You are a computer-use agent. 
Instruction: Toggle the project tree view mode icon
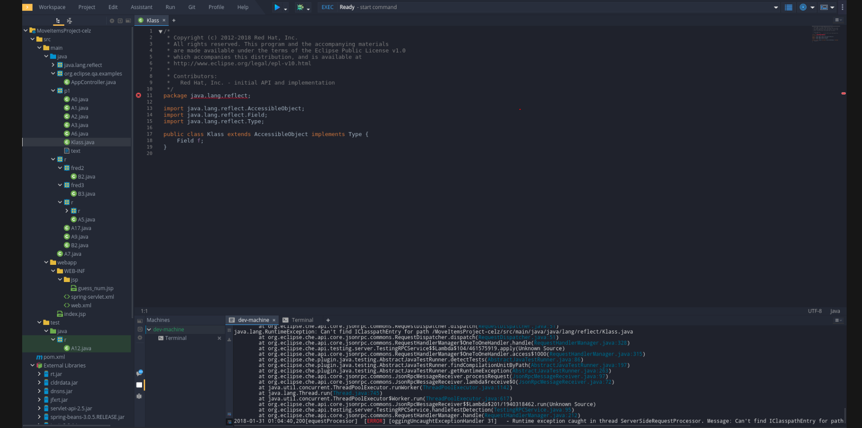[x=57, y=21]
